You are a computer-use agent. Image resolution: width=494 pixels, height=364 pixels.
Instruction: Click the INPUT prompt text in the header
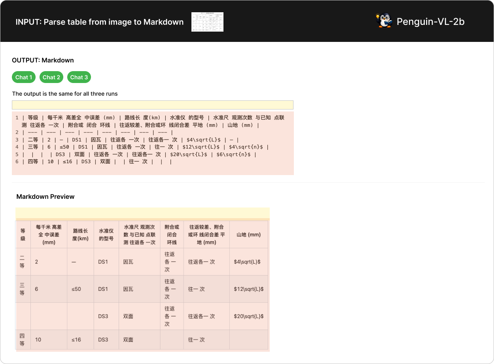[99, 22]
